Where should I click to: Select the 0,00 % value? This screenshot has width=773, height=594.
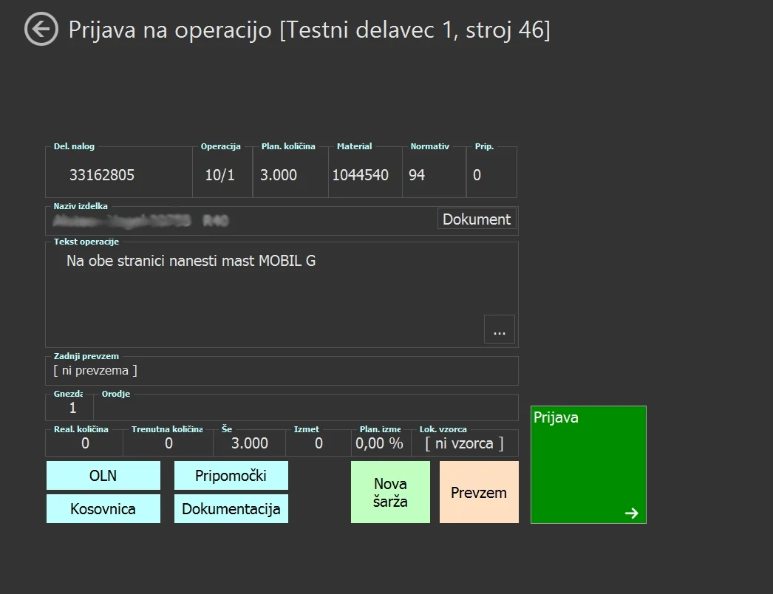coord(379,443)
